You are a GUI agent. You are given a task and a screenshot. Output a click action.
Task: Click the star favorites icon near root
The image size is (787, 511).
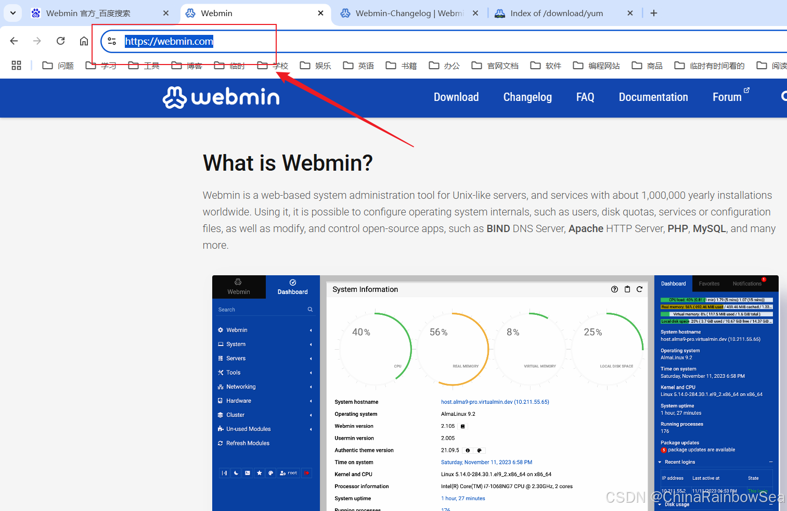[259, 472]
